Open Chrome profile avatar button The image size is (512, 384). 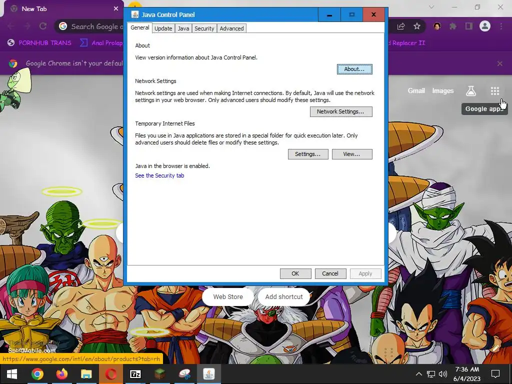pos(485,26)
